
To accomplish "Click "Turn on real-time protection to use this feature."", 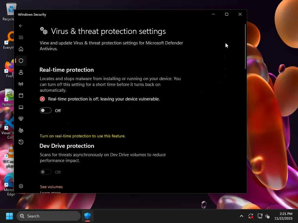I will tap(82, 136).
